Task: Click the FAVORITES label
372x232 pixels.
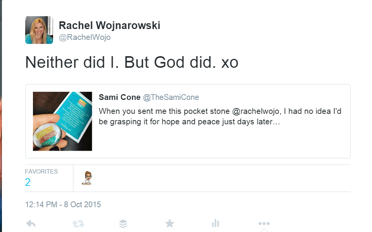Action: 41,171
